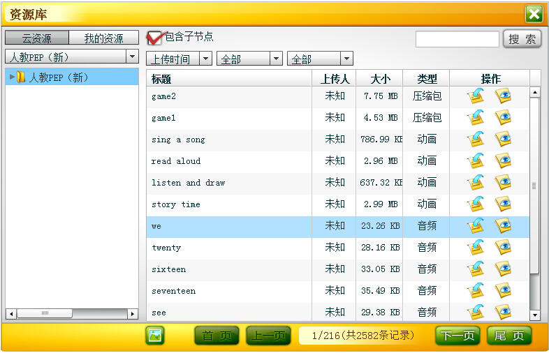Preview the read aloud animation
The image size is (549, 353).
click(x=503, y=161)
